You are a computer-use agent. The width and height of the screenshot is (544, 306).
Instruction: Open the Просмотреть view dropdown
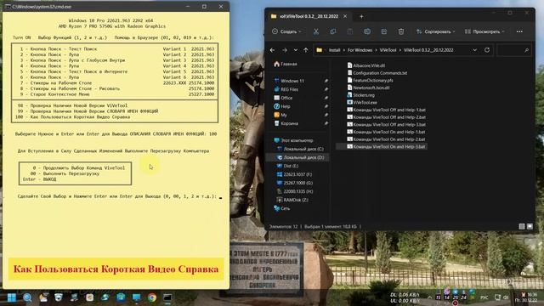click(x=484, y=31)
